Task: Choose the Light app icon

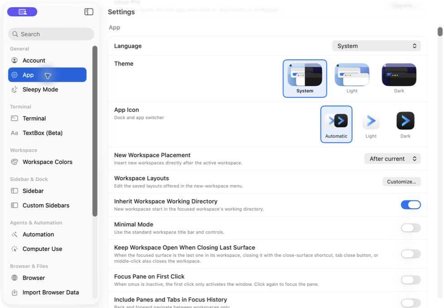Action: coord(371,124)
